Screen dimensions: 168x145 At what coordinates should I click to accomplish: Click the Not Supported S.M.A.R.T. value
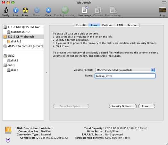[x=114, y=134]
